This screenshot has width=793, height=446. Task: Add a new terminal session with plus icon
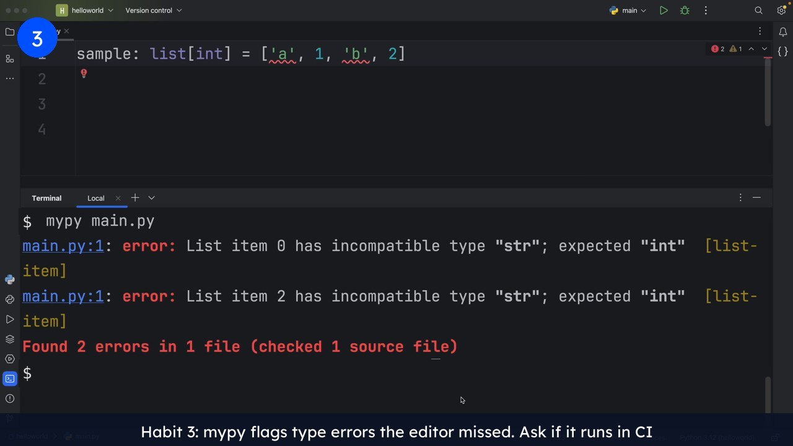[134, 198]
